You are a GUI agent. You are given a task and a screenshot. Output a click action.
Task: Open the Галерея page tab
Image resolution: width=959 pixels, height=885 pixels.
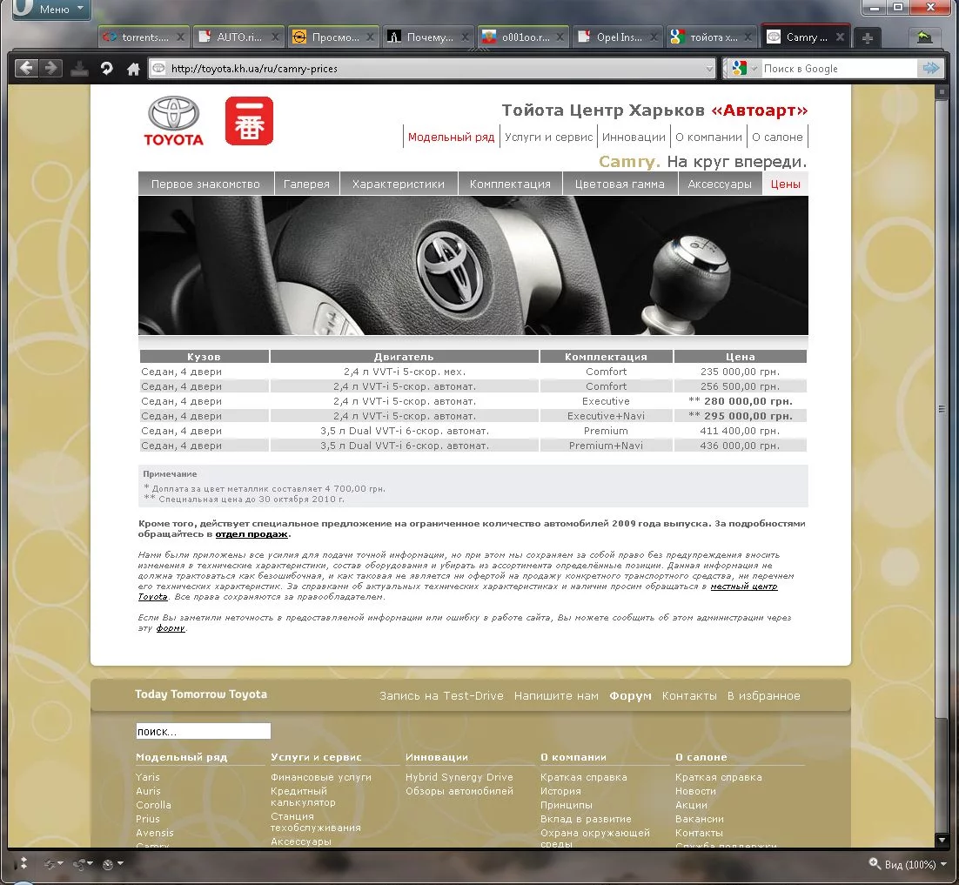coord(306,184)
